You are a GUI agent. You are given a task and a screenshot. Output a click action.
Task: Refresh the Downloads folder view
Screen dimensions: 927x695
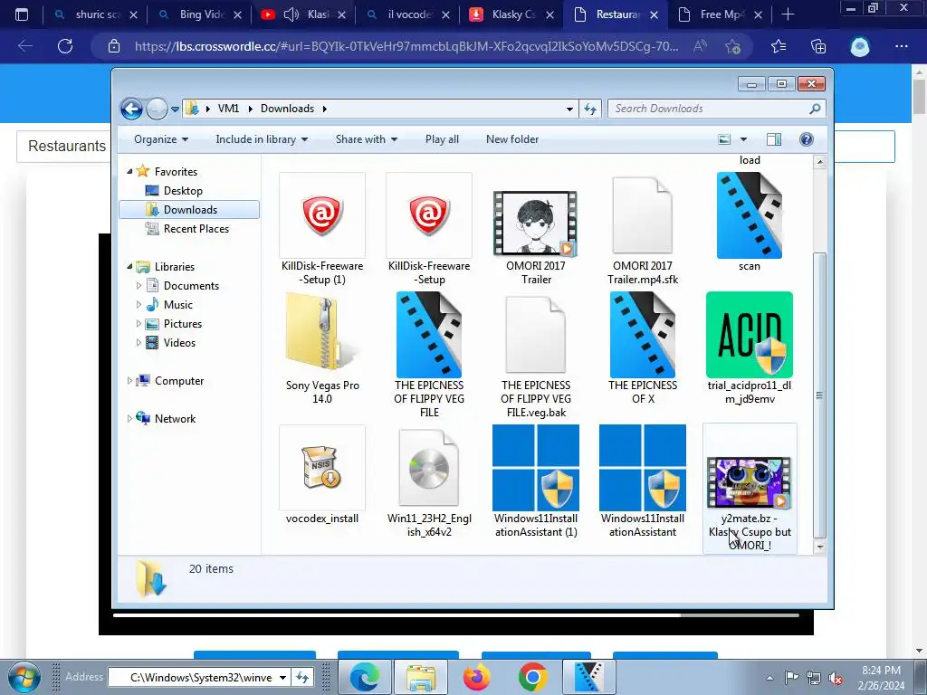[590, 109]
